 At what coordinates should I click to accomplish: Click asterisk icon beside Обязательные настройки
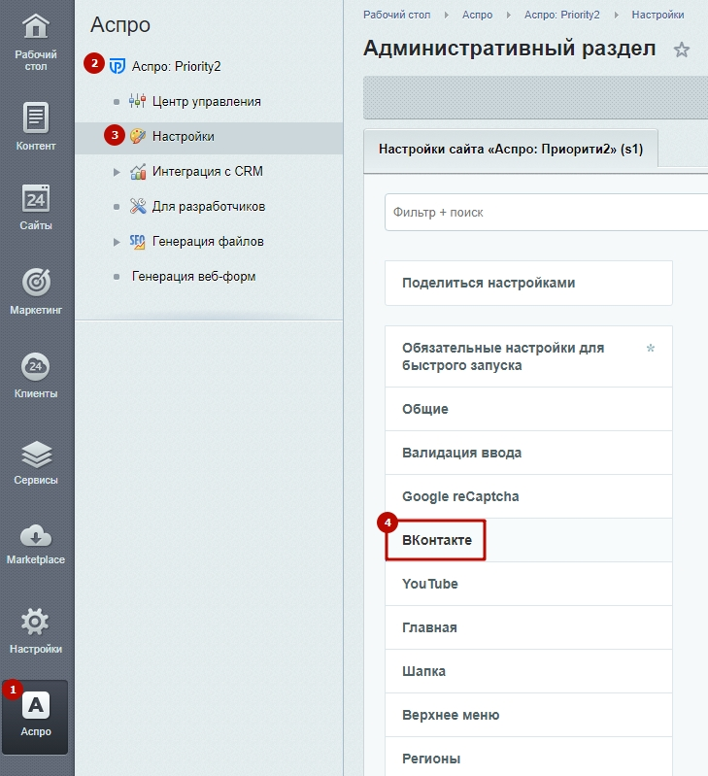[x=651, y=348]
